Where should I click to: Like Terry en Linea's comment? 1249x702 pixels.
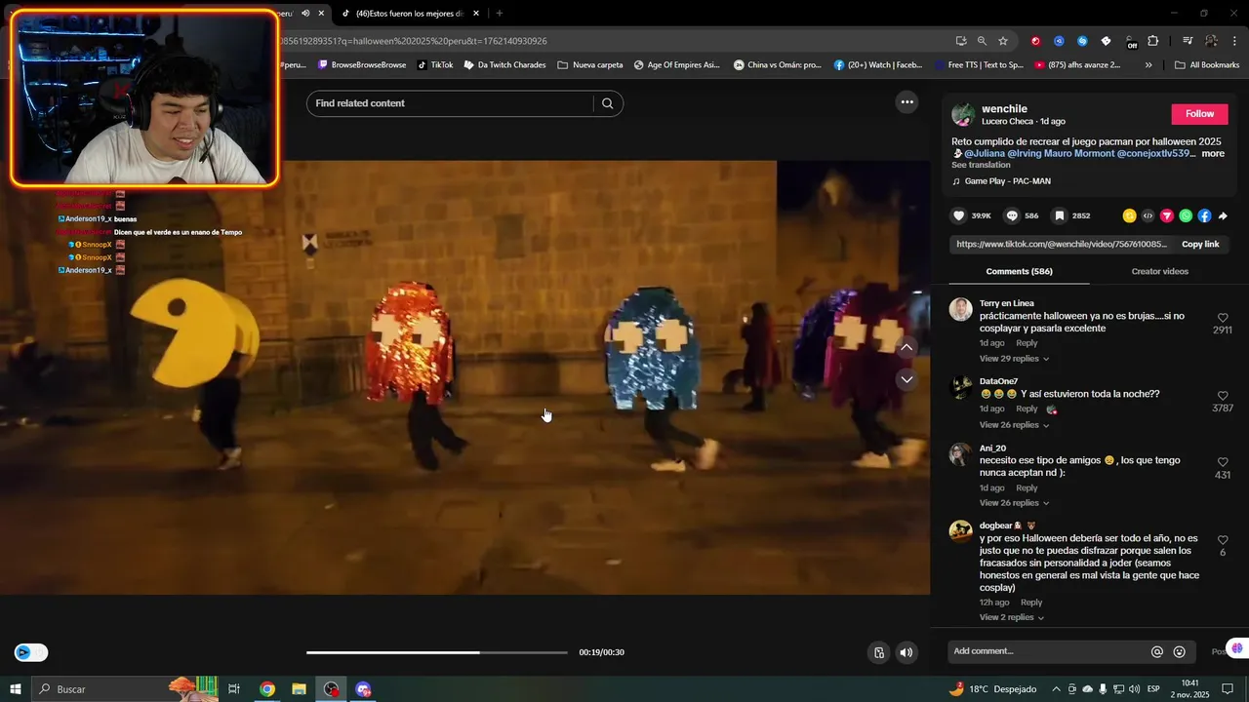pyautogui.click(x=1223, y=318)
